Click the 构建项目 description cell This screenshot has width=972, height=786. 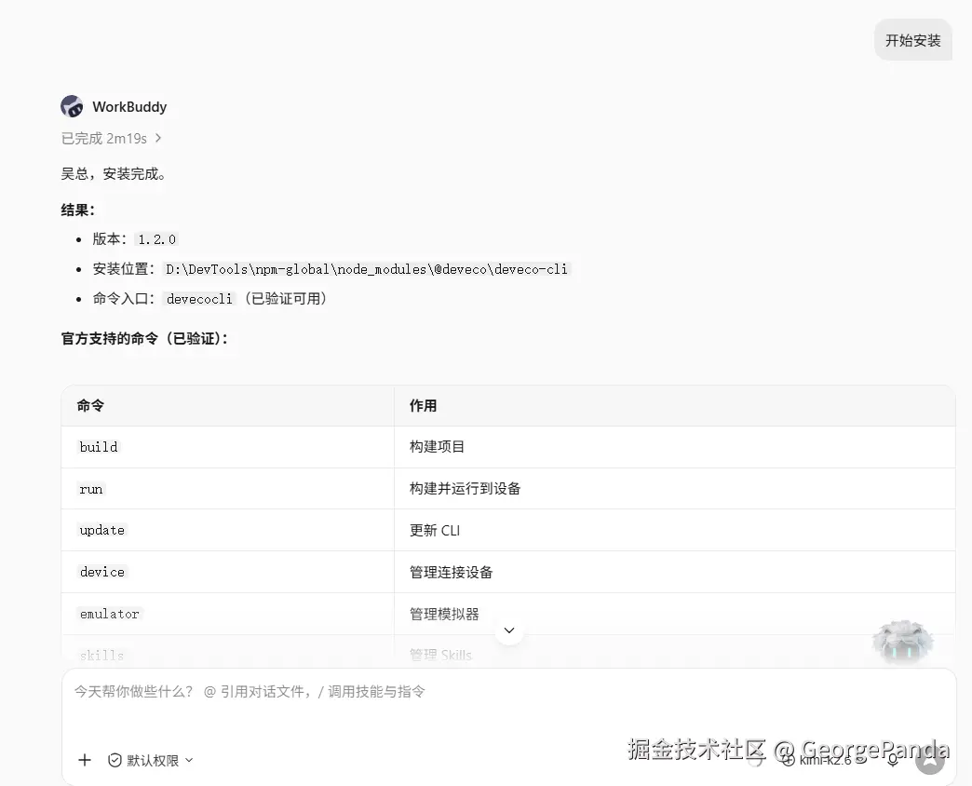(x=674, y=447)
